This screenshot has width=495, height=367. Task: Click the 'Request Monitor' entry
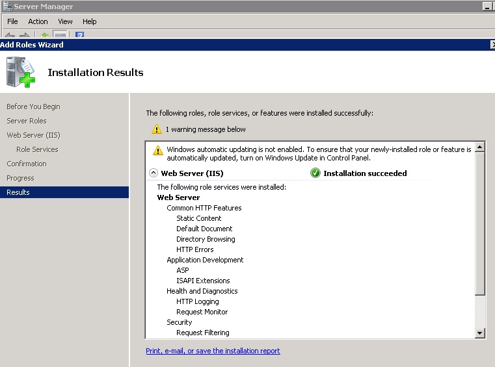[x=202, y=312]
